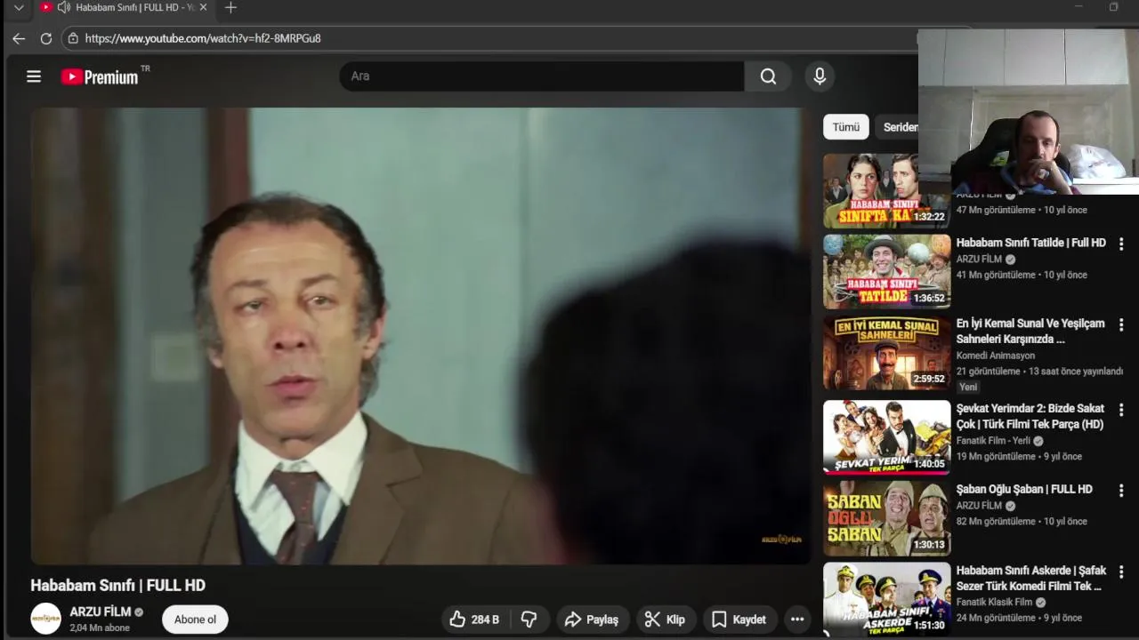Mute tab via speaker icon
Image resolution: width=1139 pixels, height=640 pixels.
[x=63, y=8]
